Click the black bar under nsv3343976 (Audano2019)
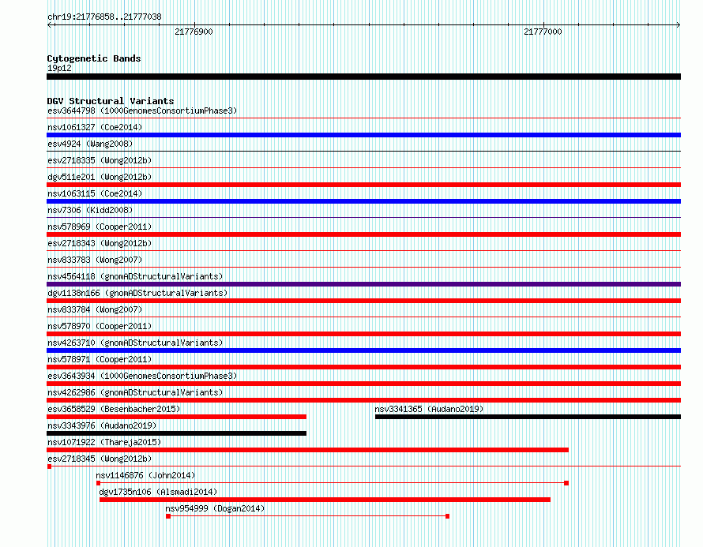Screen dimensions: 703x547 [176, 433]
